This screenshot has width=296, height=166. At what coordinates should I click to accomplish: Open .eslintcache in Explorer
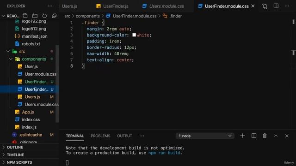click(x=31, y=135)
